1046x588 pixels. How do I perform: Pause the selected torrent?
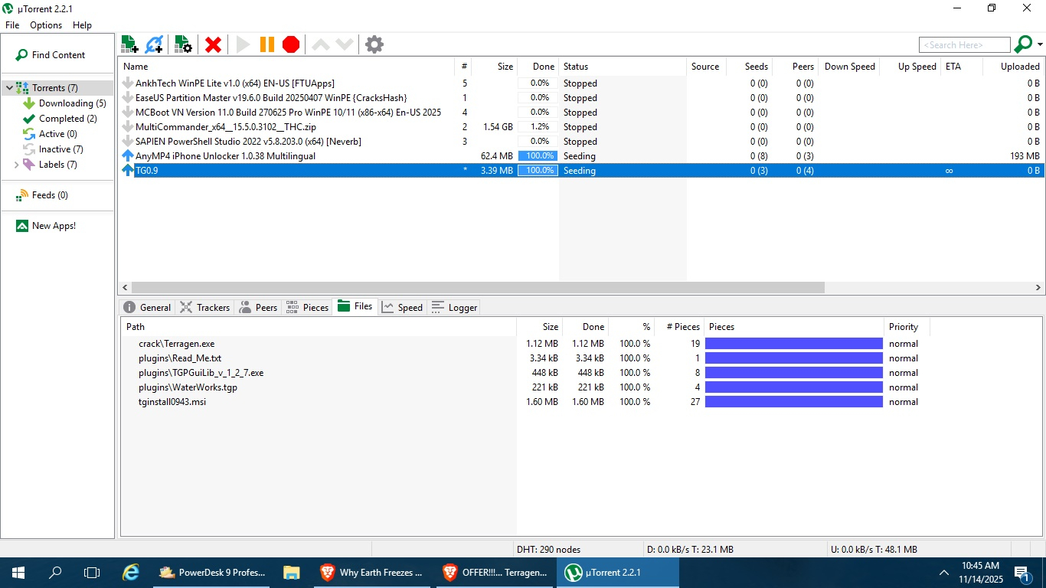pos(266,44)
